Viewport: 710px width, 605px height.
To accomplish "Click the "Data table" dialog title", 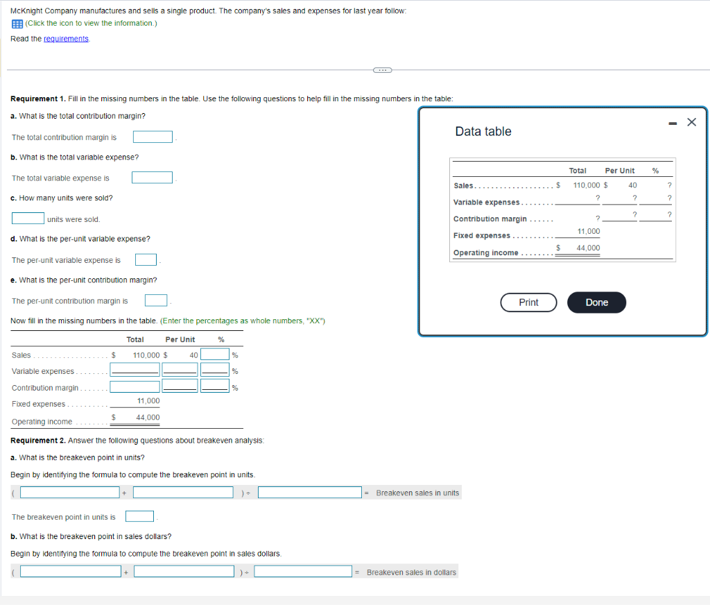I will [483, 131].
